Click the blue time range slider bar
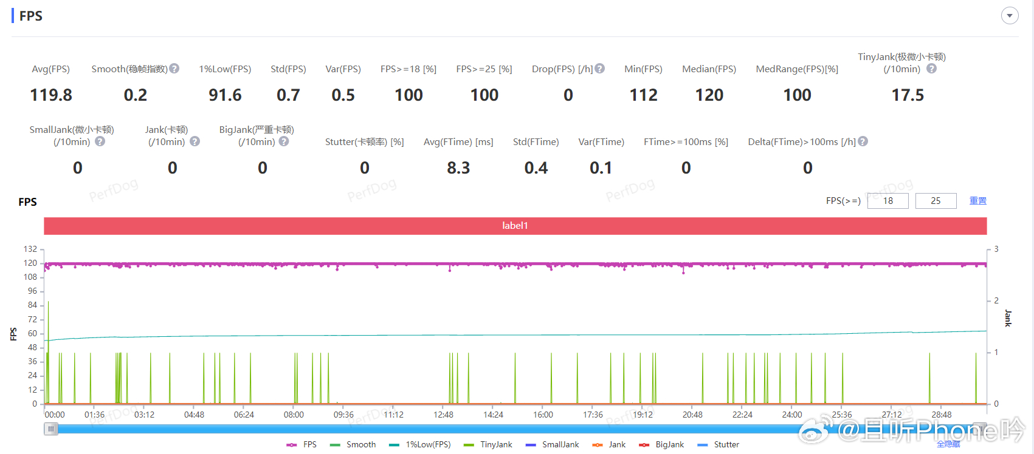1034x454 pixels. click(515, 429)
